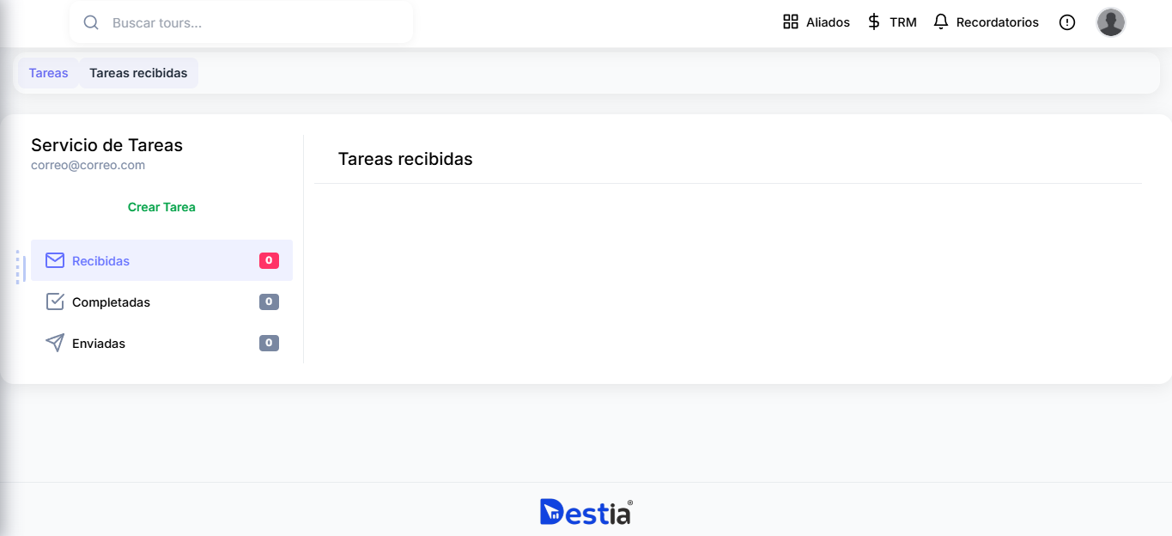Open the profile avatar menu
Screen dimensions: 1172x536
click(1110, 22)
